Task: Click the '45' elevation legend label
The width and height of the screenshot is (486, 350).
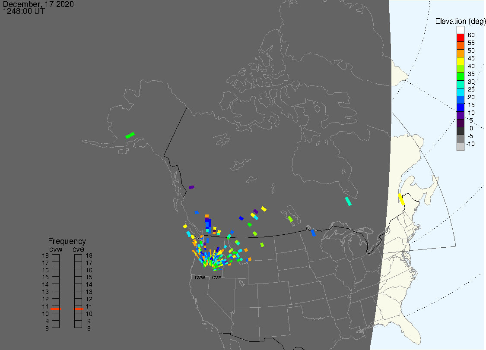Action: tap(471, 59)
